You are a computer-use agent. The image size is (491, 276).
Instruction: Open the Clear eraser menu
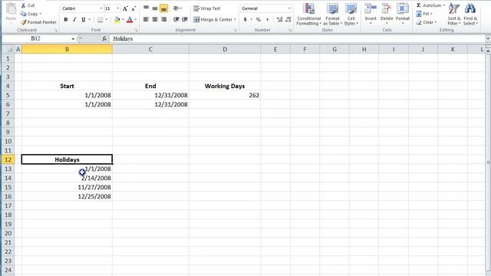click(427, 22)
